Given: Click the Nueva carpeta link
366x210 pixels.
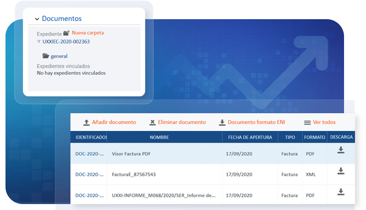Looking at the screenshot, I should [x=88, y=33].
